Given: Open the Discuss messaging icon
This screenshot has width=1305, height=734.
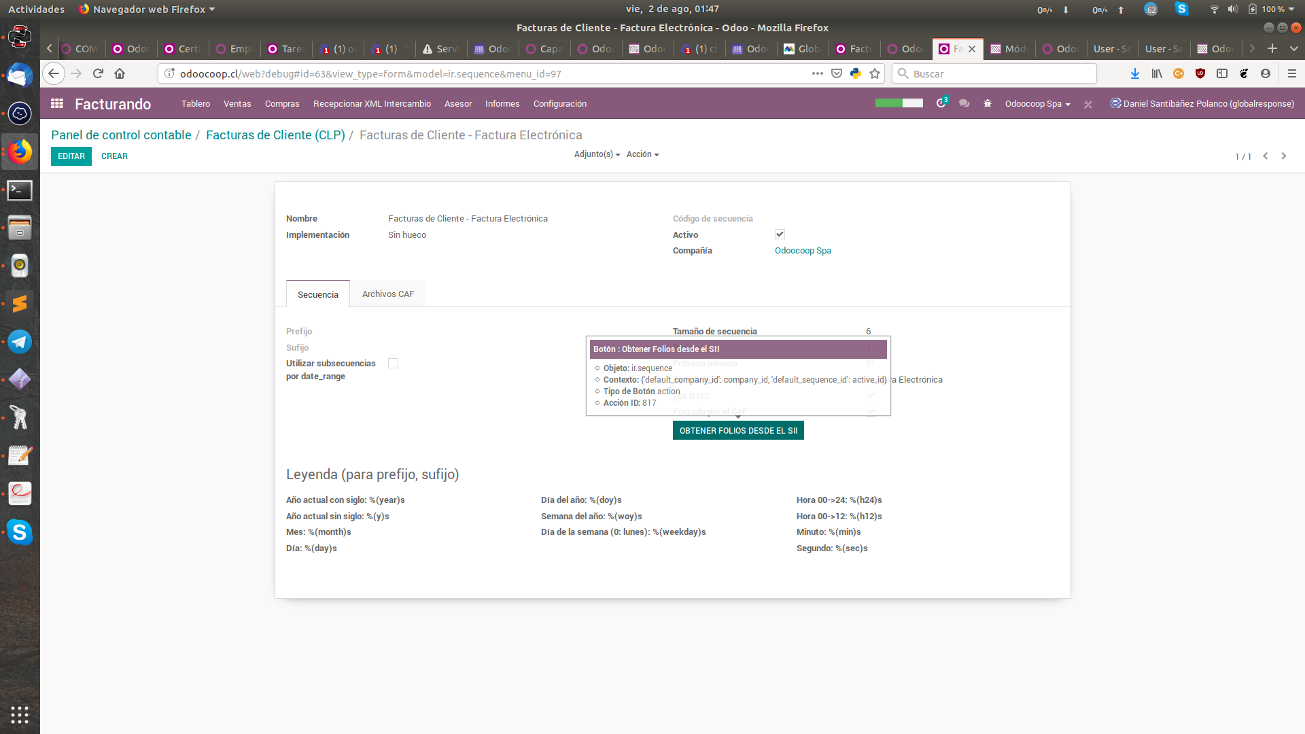Looking at the screenshot, I should coord(964,103).
